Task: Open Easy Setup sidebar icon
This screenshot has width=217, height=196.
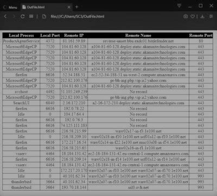Action: (211, 16)
